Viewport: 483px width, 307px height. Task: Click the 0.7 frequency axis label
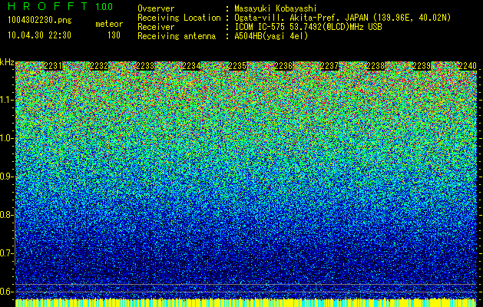click(x=6, y=253)
